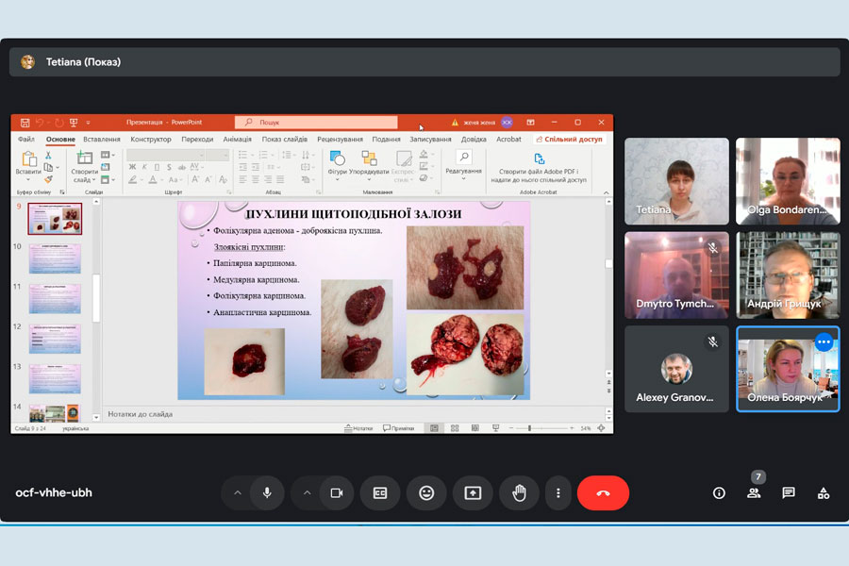The width and height of the screenshot is (849, 566).
Task: Expand audio settings arrow beside microphone
Action: click(238, 492)
